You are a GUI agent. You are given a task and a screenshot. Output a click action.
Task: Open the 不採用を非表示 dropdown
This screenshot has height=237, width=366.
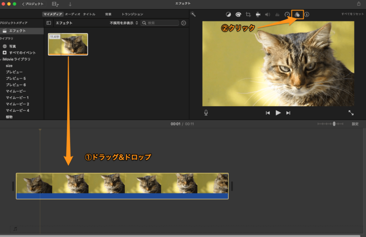(124, 23)
